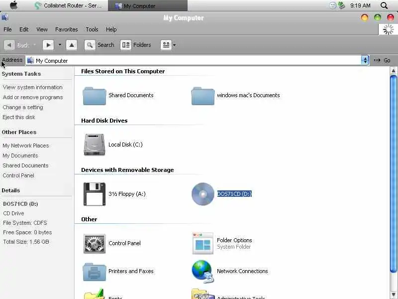Open the Favorites menu
This screenshot has height=299, width=398.
(67, 29)
